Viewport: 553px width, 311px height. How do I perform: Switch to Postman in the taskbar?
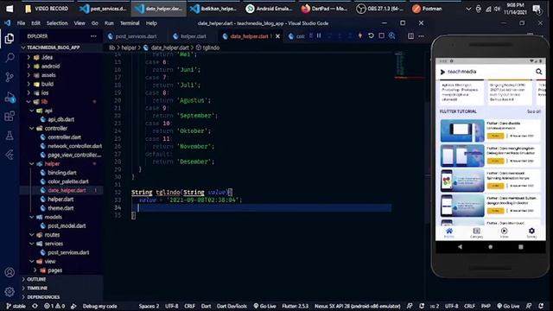427,9
